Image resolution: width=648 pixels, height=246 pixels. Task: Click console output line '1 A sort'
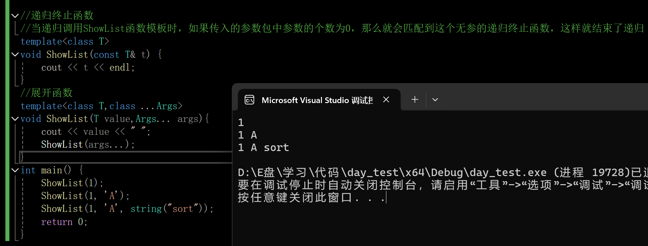click(x=264, y=148)
